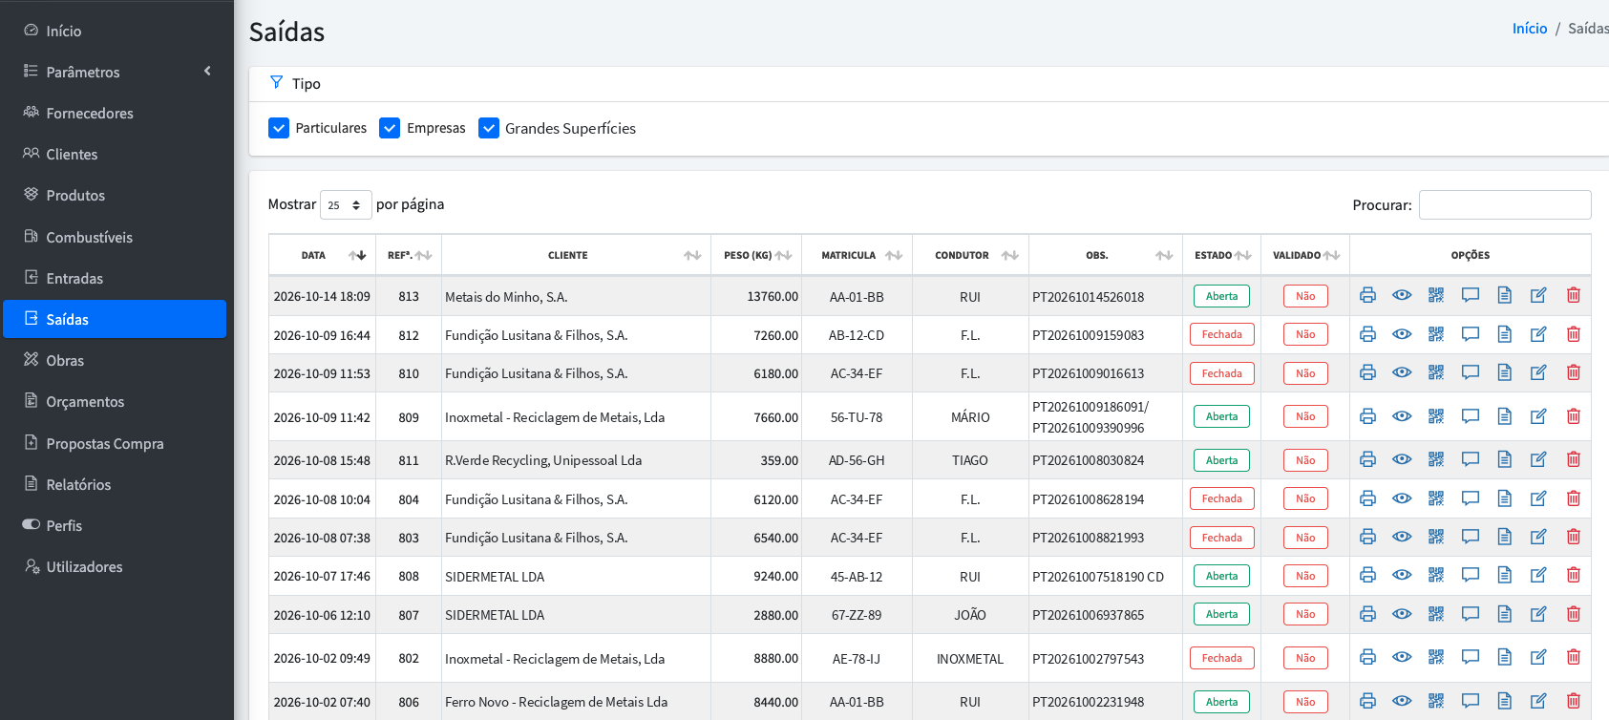Screen dimensions: 1609x720
Task: Sort table by ESTADO column
Action: [x=1221, y=256]
